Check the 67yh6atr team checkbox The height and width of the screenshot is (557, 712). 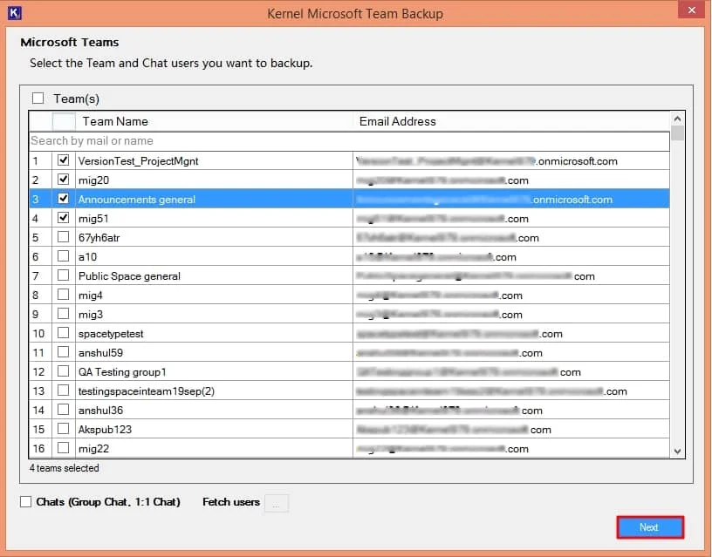coord(64,237)
